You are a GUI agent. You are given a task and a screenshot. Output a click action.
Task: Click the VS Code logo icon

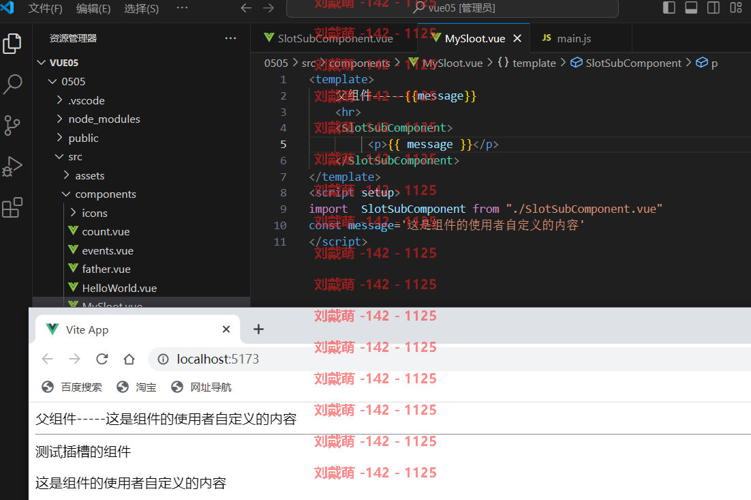7,7
